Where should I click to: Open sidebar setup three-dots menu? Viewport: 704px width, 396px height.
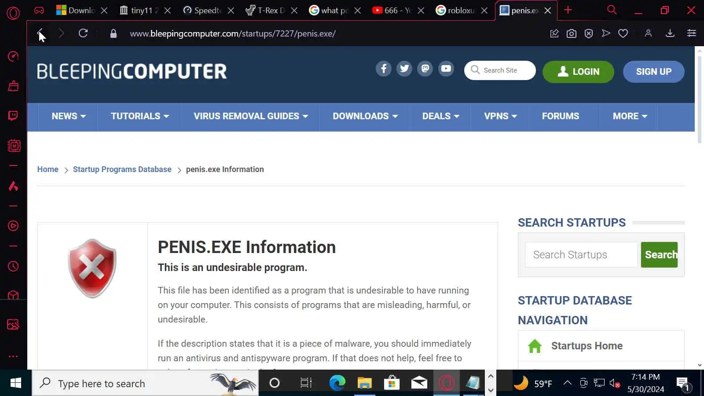tap(13, 356)
